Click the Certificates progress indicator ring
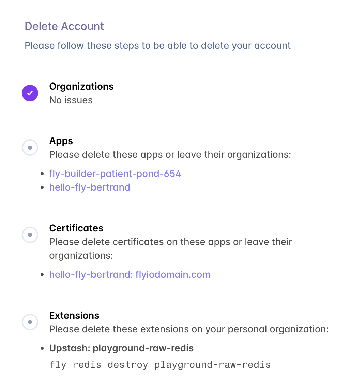The image size is (350, 392). click(x=30, y=235)
